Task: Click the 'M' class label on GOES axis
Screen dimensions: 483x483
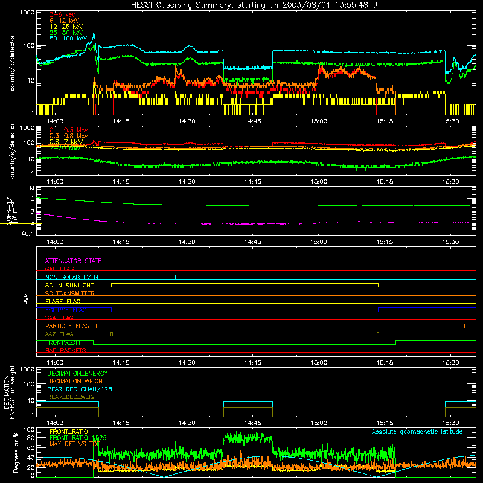Action: (x=32, y=188)
